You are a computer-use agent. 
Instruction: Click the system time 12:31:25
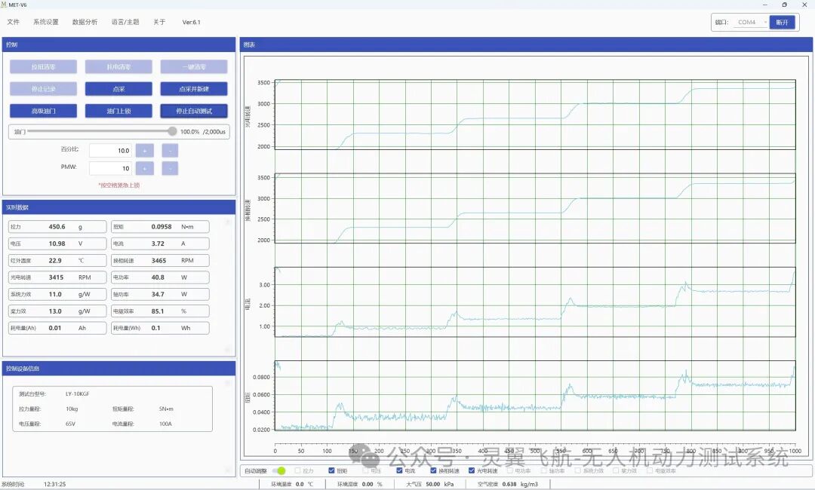click(54, 484)
